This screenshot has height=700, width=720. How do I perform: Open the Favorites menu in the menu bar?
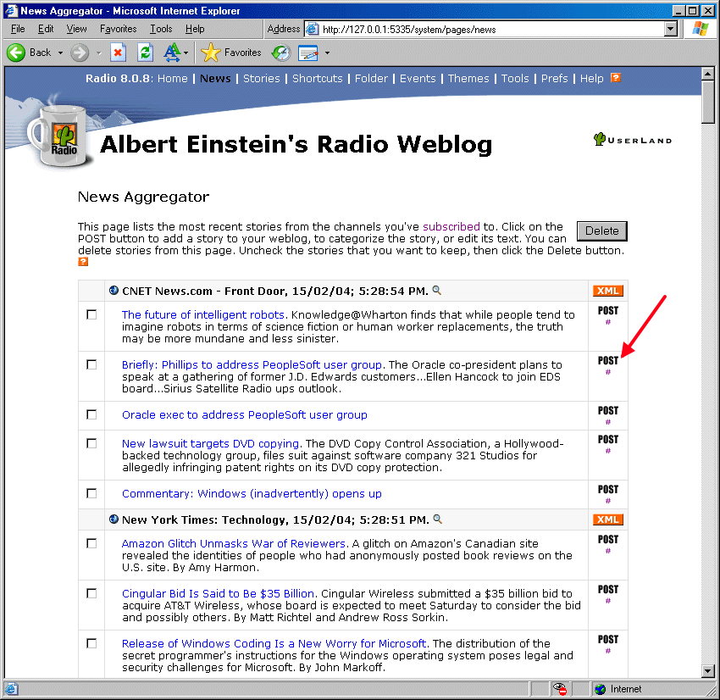point(118,29)
